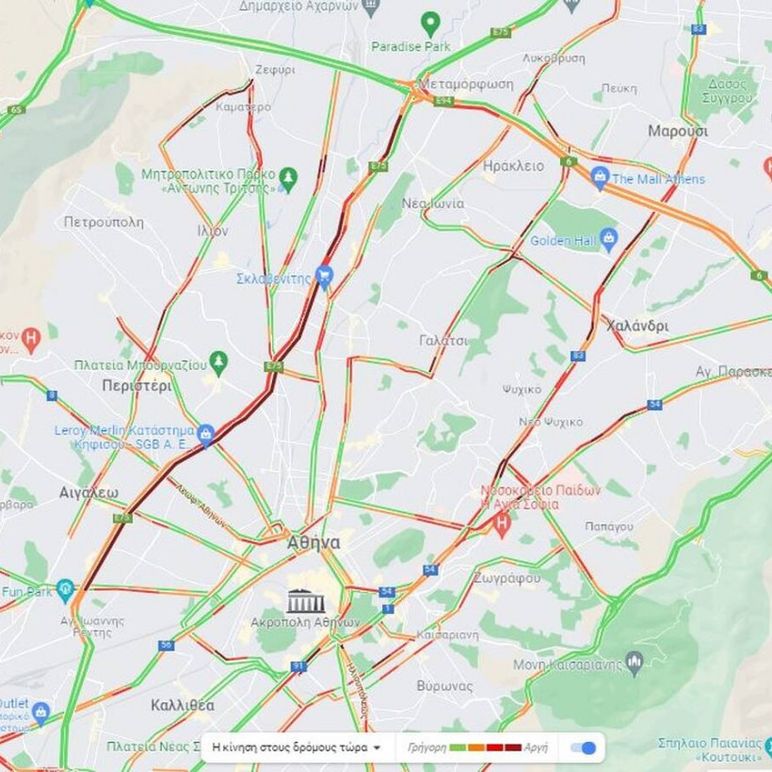
Task: Click the Περιστέρι district label
Action: pos(137,385)
